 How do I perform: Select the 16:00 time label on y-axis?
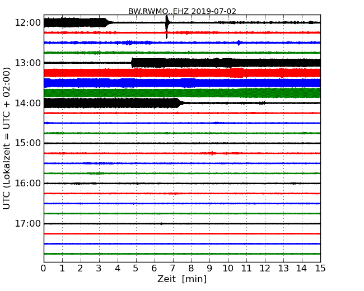pos(28,184)
